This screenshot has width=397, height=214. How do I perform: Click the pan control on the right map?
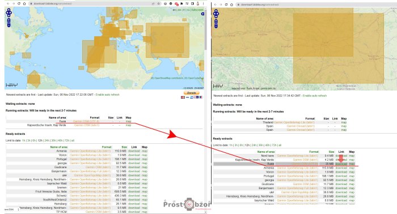click(x=216, y=14)
